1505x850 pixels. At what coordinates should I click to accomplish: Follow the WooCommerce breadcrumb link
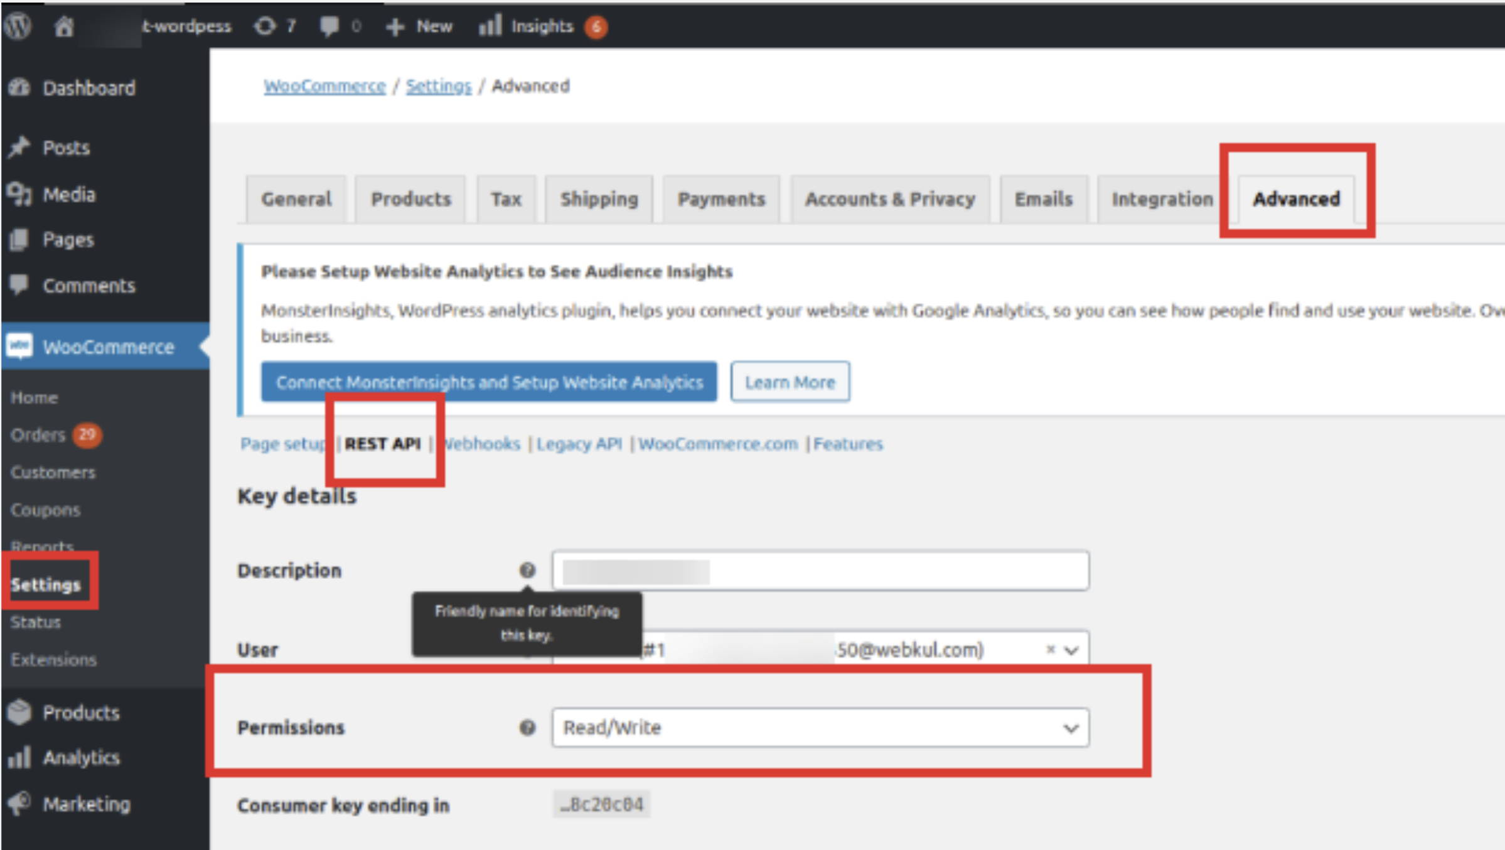coord(324,86)
